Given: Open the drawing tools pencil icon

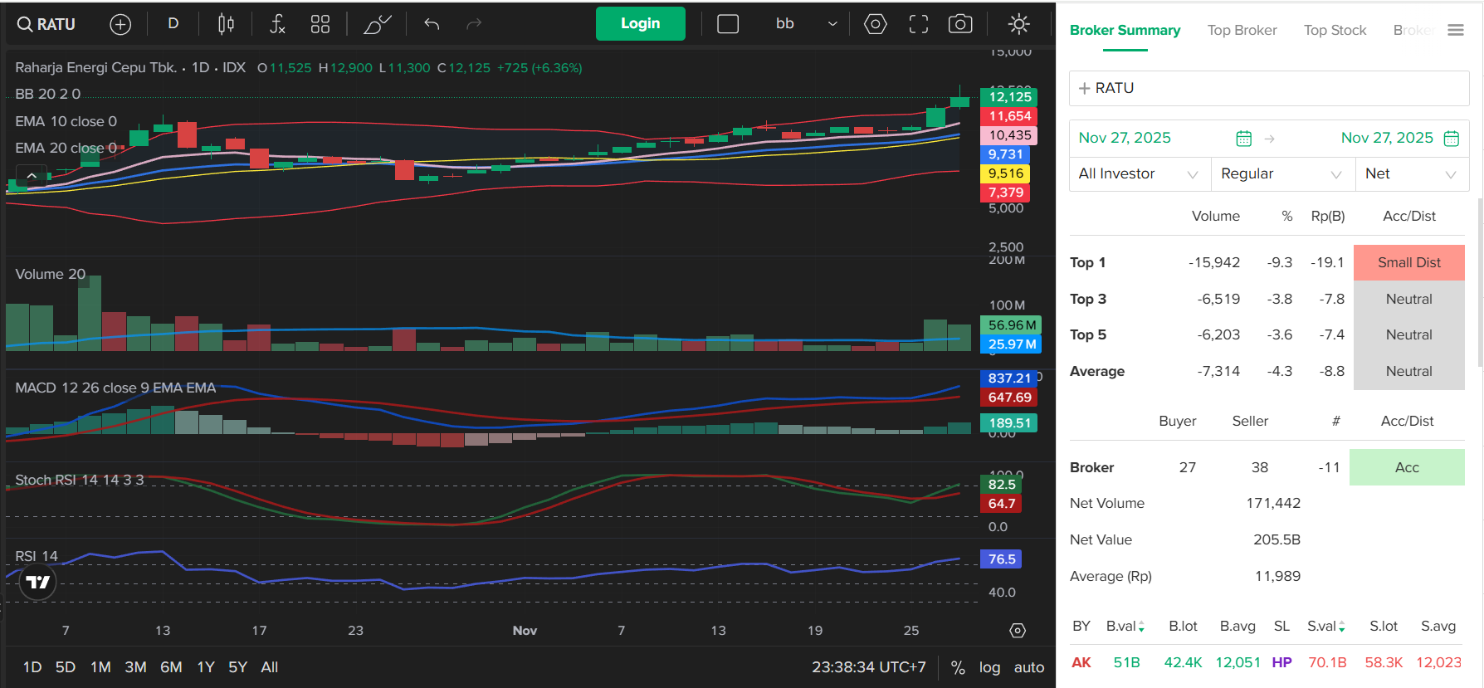Looking at the screenshot, I should click(377, 24).
